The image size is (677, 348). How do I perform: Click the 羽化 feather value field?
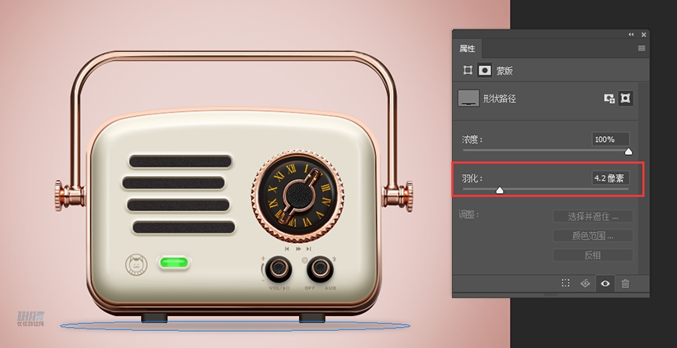click(610, 178)
